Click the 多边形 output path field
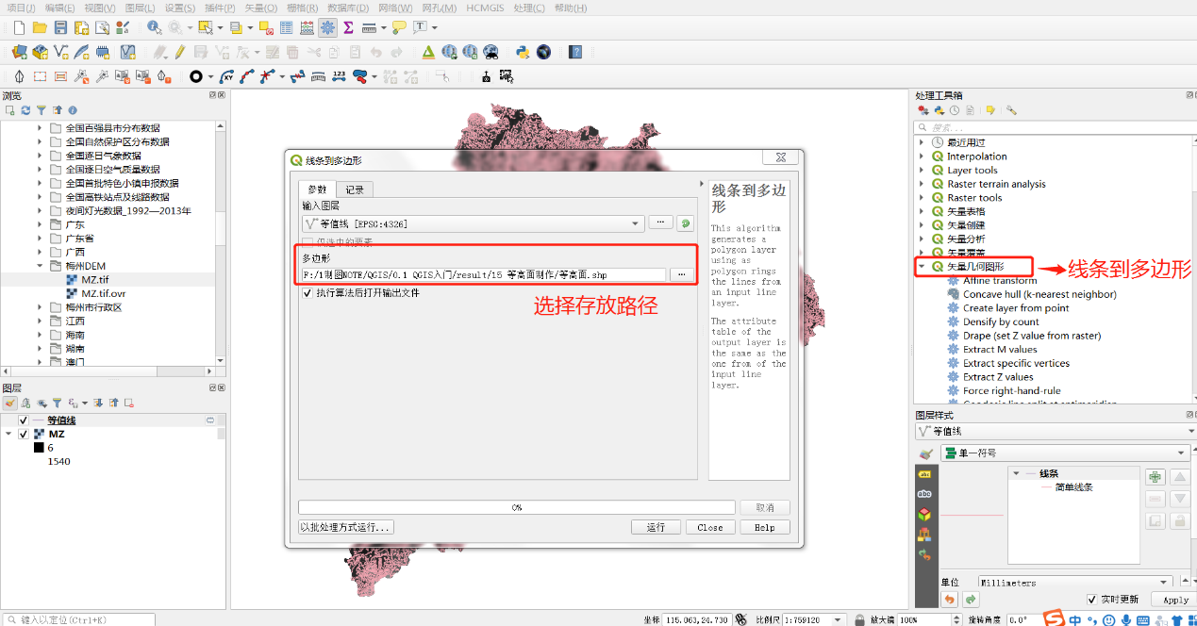 [482, 274]
